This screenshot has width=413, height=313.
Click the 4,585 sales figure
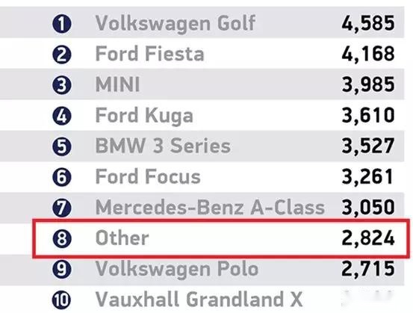[368, 24]
